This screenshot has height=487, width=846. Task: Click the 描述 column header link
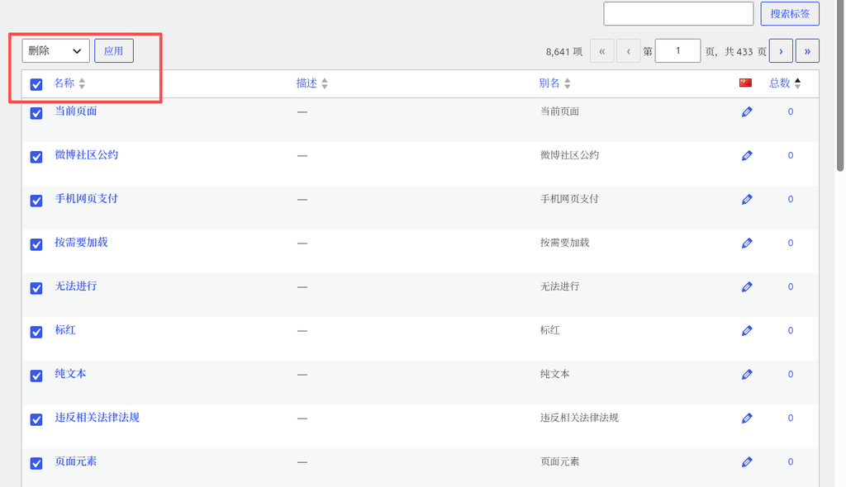tap(307, 83)
